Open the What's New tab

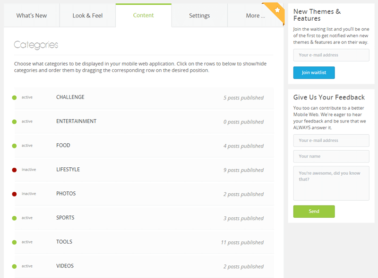(32, 16)
